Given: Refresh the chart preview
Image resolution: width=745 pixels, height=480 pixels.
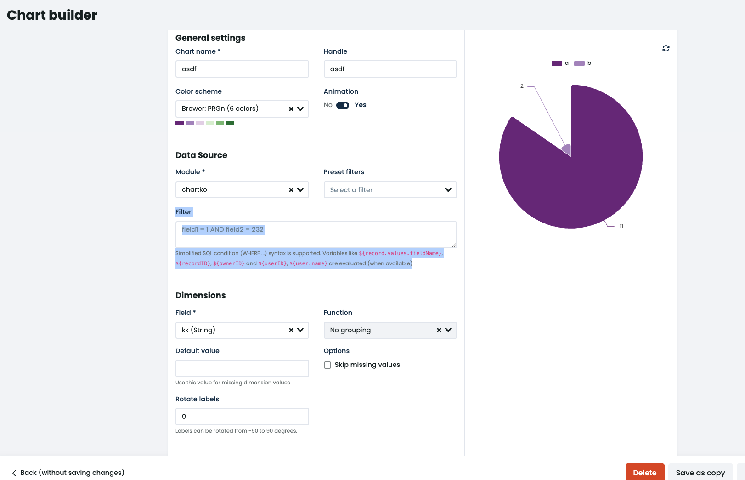Looking at the screenshot, I should click(666, 48).
